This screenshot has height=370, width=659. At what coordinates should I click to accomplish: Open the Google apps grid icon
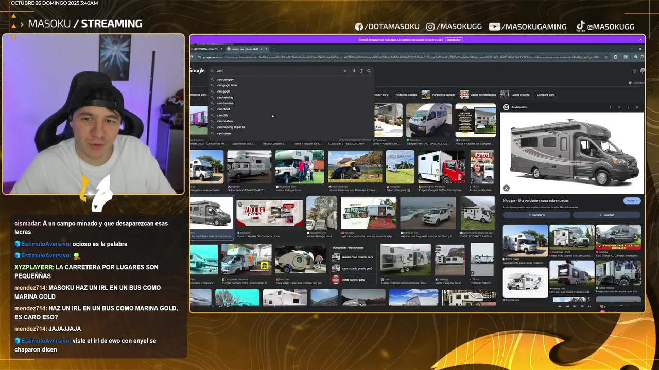[634, 71]
